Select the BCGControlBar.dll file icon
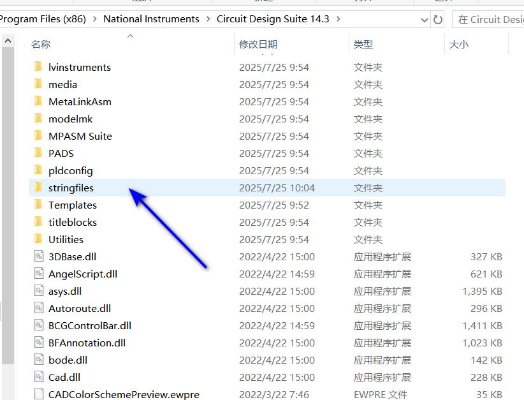The width and height of the screenshot is (524, 400). point(39,325)
